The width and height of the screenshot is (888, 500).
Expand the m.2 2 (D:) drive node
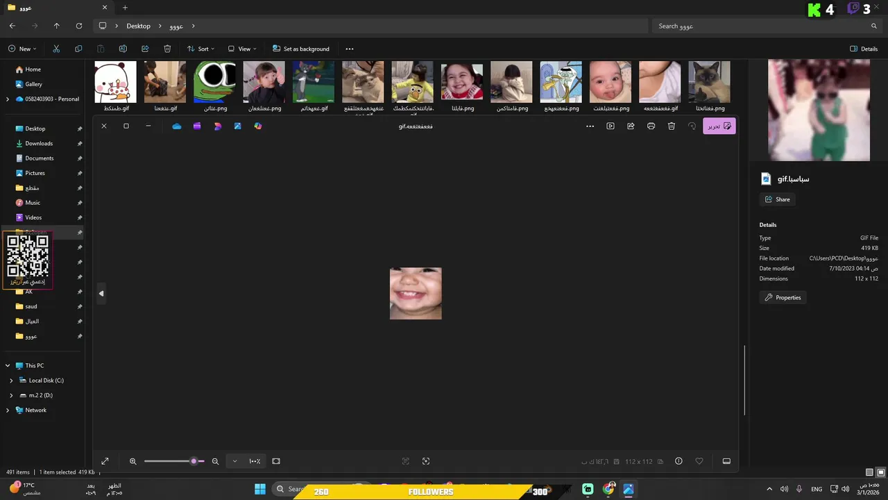tap(11, 395)
